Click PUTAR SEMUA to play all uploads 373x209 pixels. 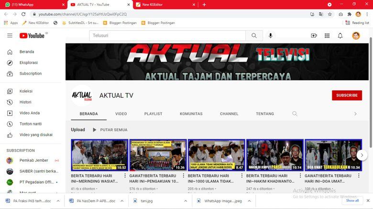[x=110, y=130]
